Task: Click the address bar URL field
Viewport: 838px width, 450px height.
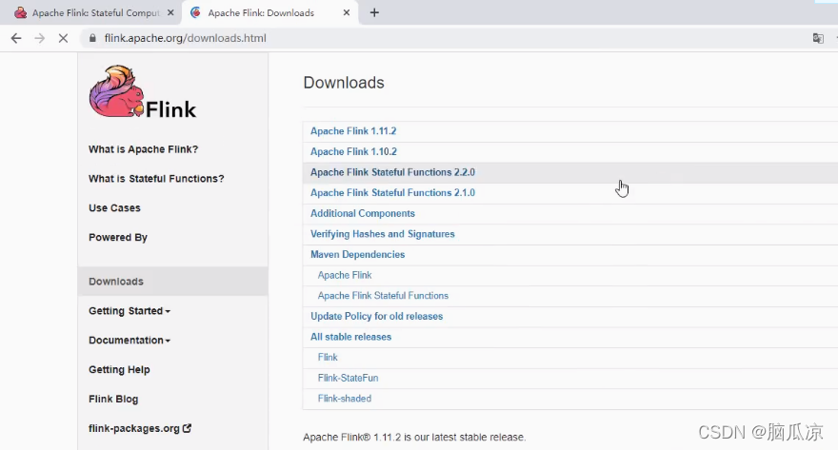Action: [444, 38]
